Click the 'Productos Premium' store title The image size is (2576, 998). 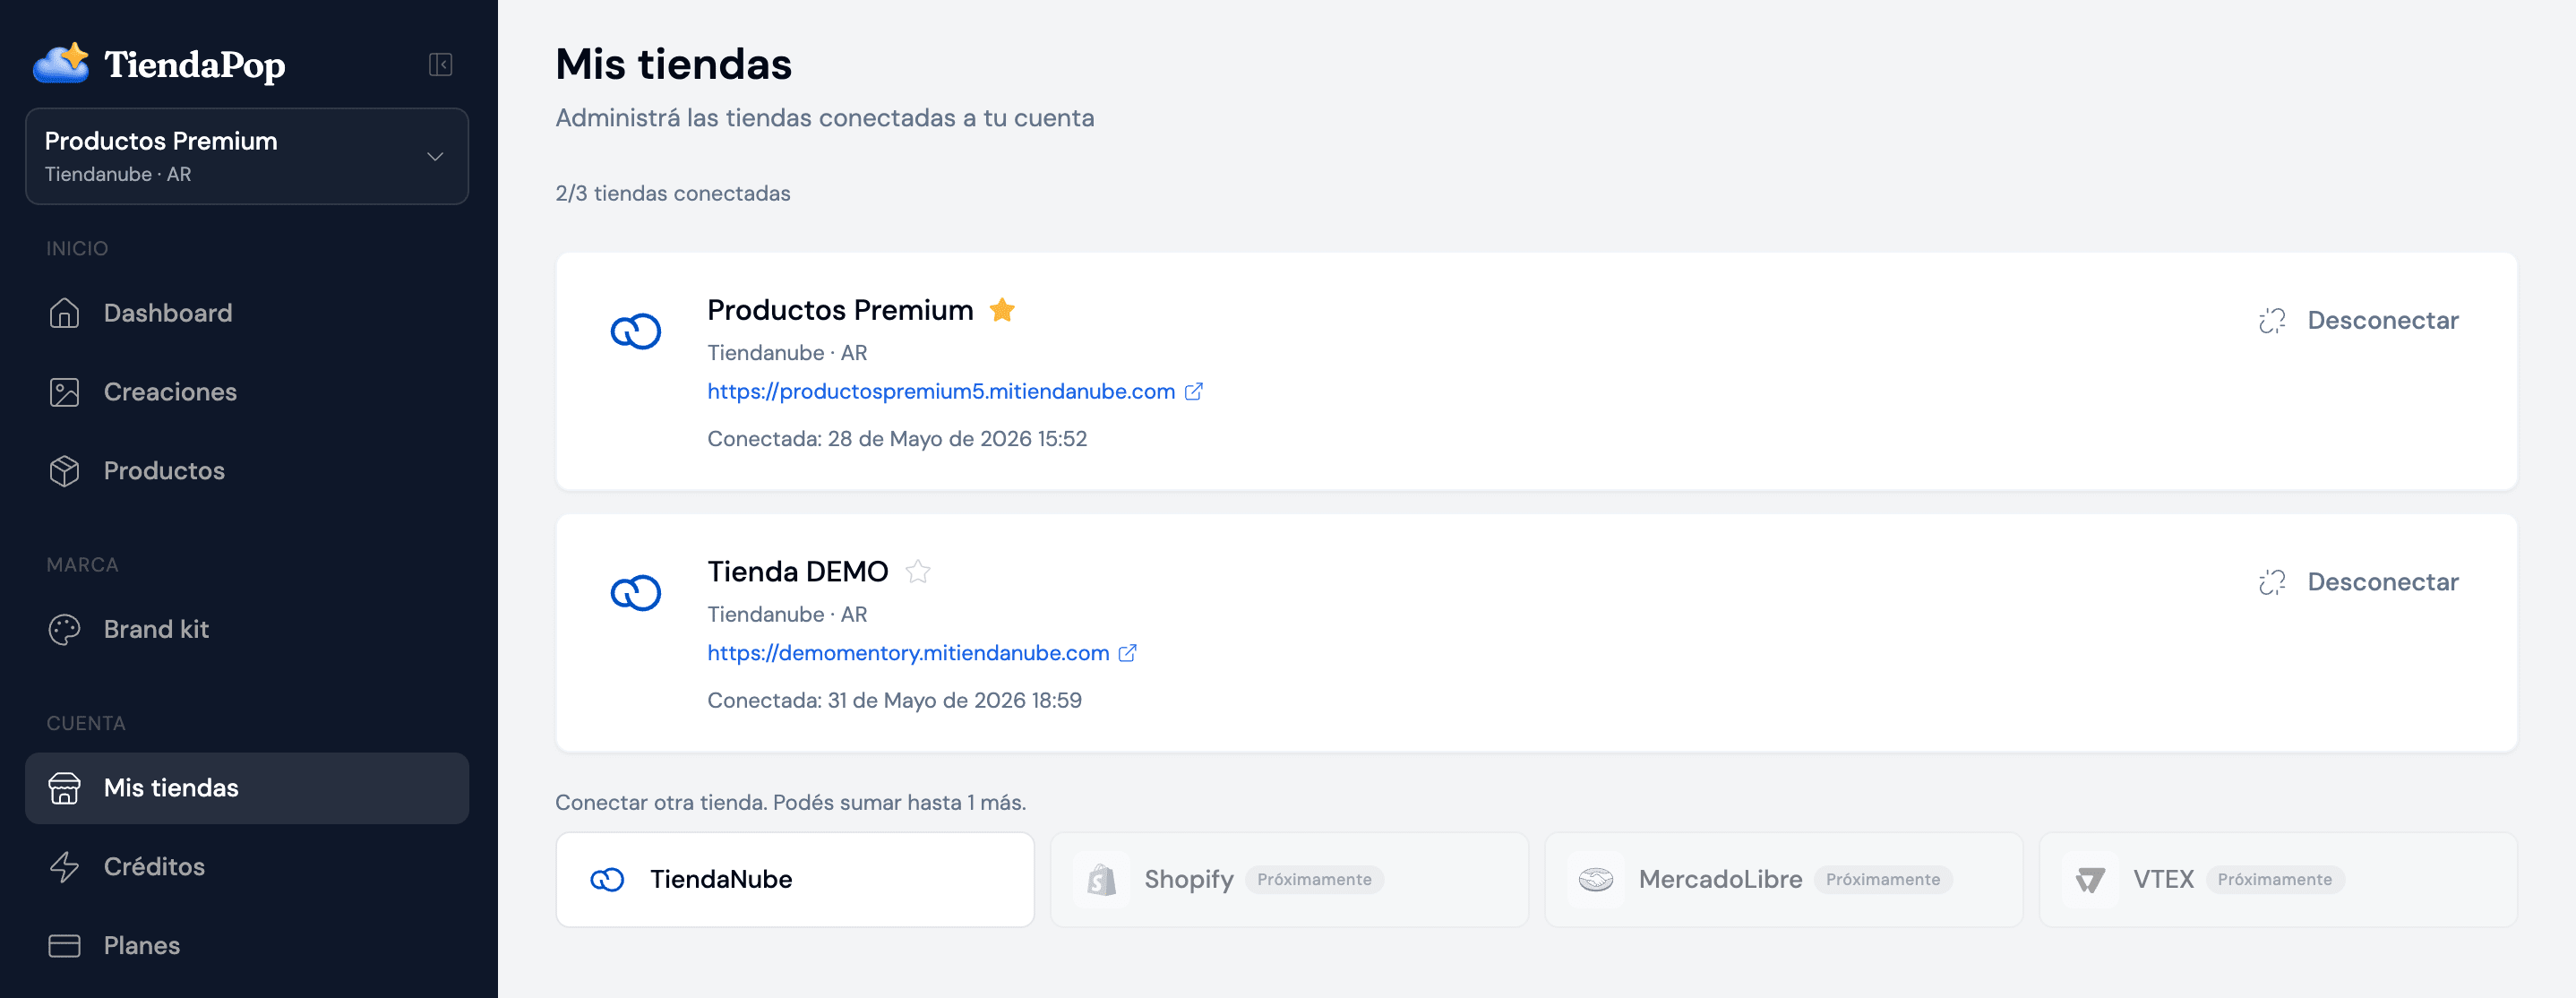click(x=840, y=310)
